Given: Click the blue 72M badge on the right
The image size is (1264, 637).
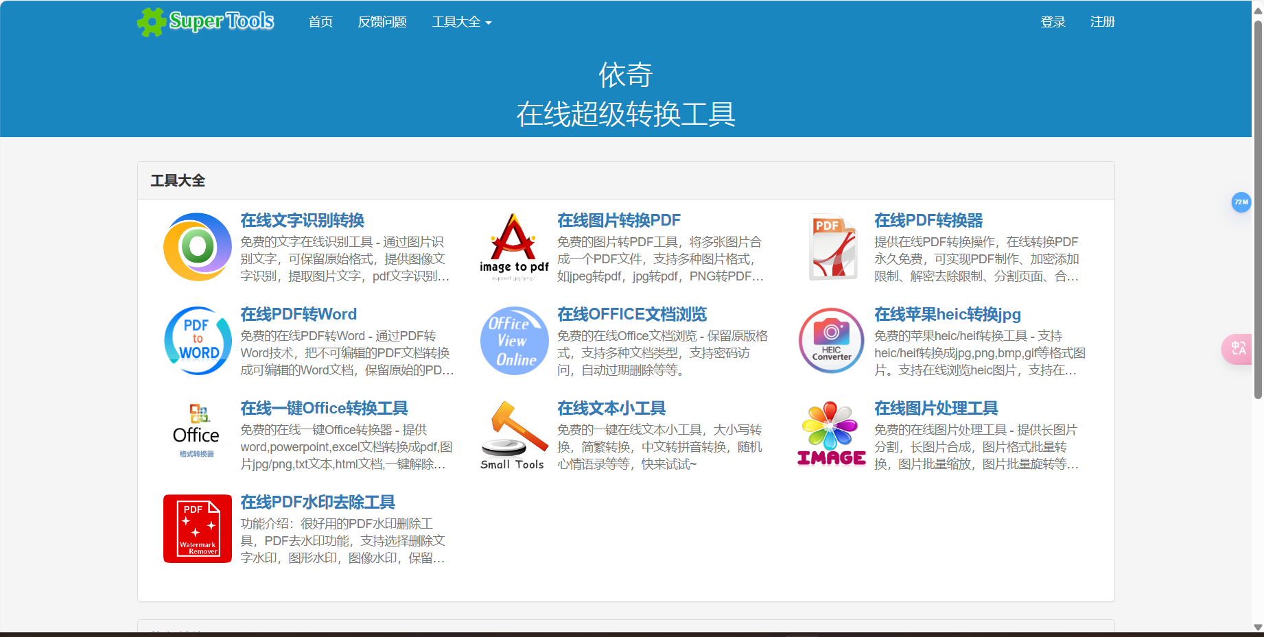Looking at the screenshot, I should (1241, 202).
